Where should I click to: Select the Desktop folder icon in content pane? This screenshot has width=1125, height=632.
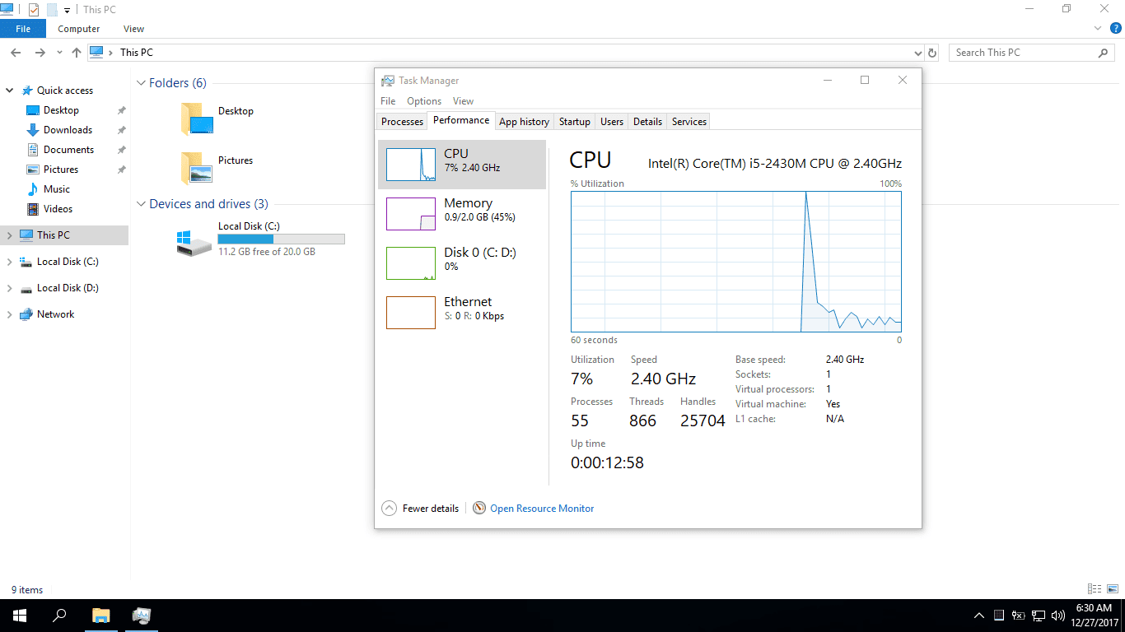(x=198, y=119)
